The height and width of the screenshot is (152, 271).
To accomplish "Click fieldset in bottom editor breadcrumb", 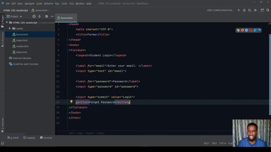I will [x=90, y=133].
